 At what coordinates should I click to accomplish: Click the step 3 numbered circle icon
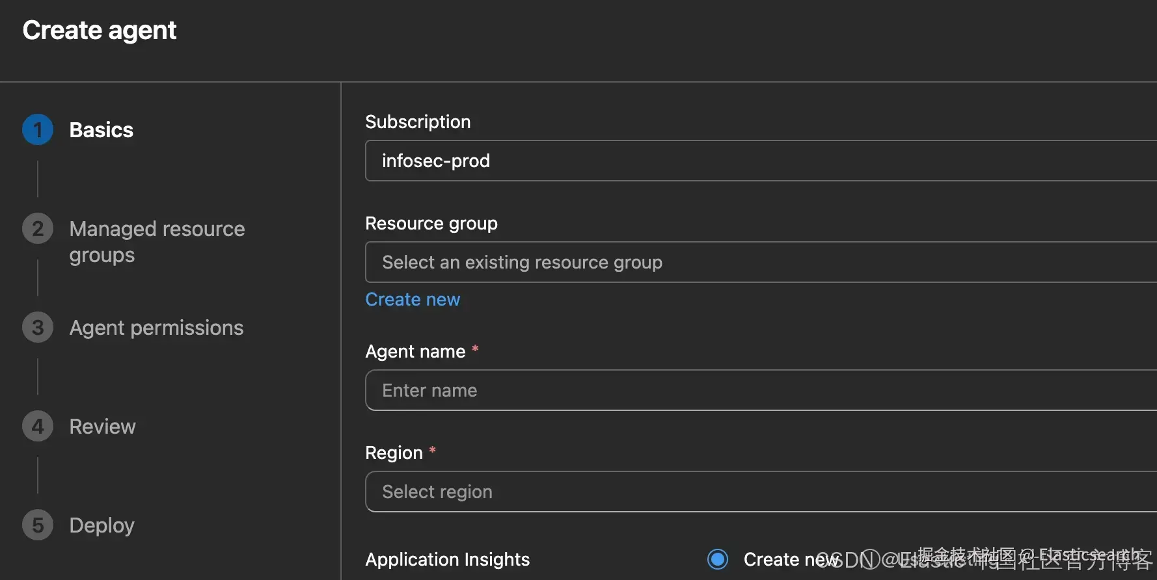pyautogui.click(x=38, y=328)
